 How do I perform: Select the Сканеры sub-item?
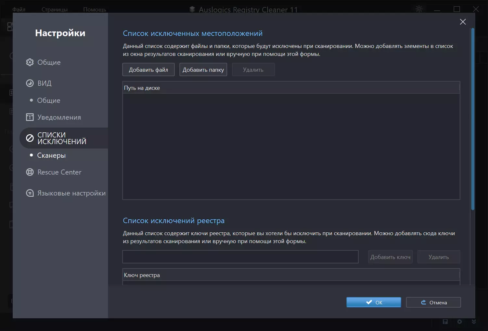click(51, 155)
